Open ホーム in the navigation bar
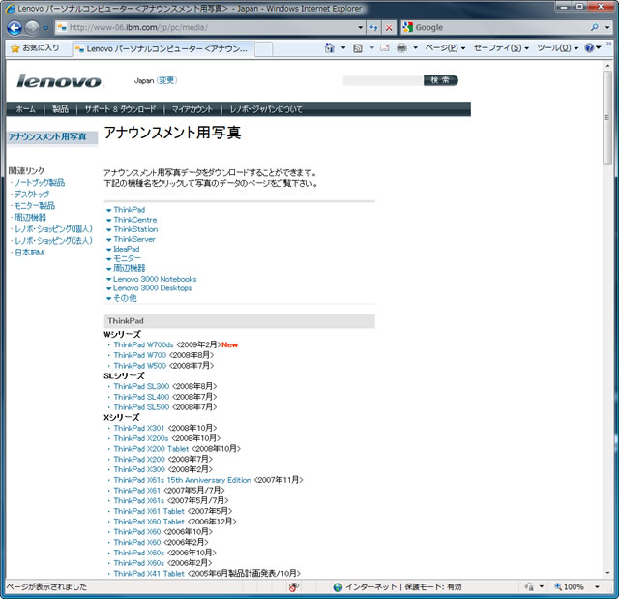 pos(26,109)
